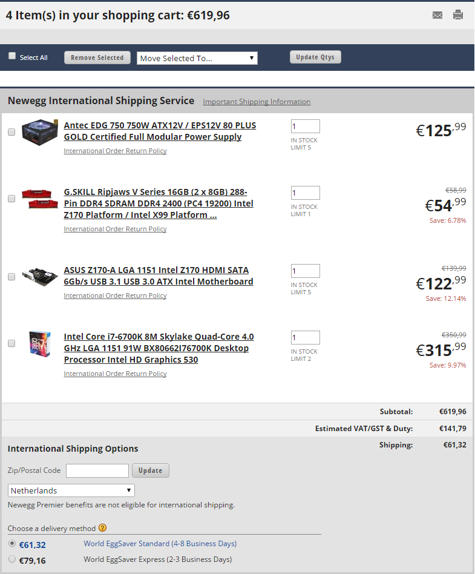Click the print cart printer icon
Image resolution: width=475 pixels, height=574 pixels.
(458, 15)
